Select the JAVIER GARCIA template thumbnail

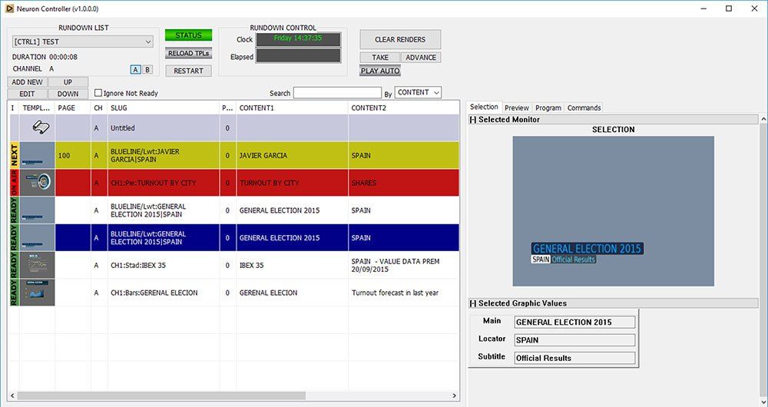pyautogui.click(x=37, y=156)
